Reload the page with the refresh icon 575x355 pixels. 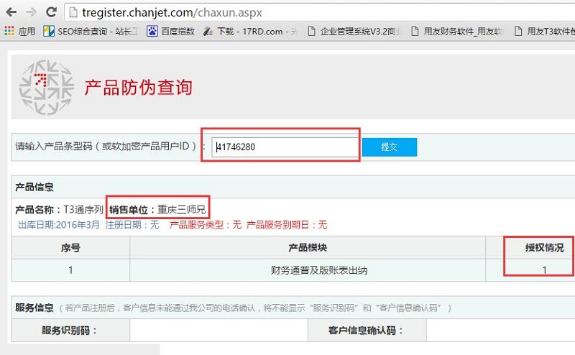[x=51, y=12]
